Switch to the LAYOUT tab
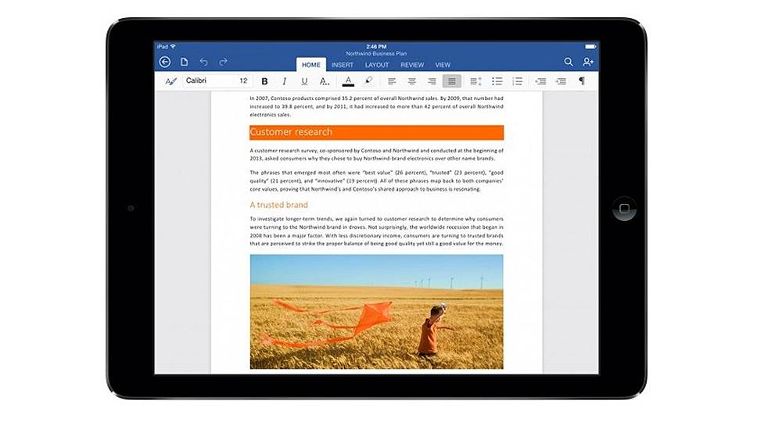The image size is (757, 425). pyautogui.click(x=377, y=65)
